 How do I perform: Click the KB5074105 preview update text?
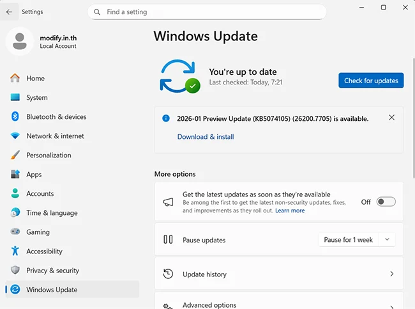[273, 118]
